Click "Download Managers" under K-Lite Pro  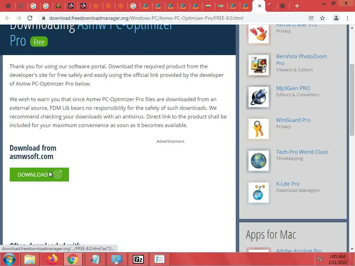298,190
